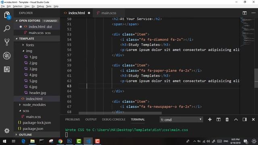Open the green Camtasia taskbar icon

coord(79,141)
